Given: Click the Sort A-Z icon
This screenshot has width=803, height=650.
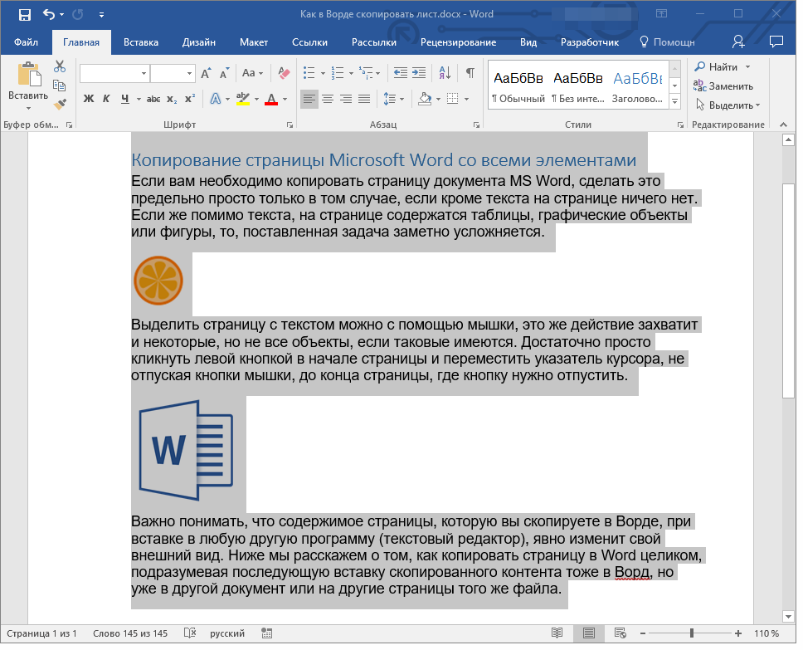Looking at the screenshot, I should point(445,73).
